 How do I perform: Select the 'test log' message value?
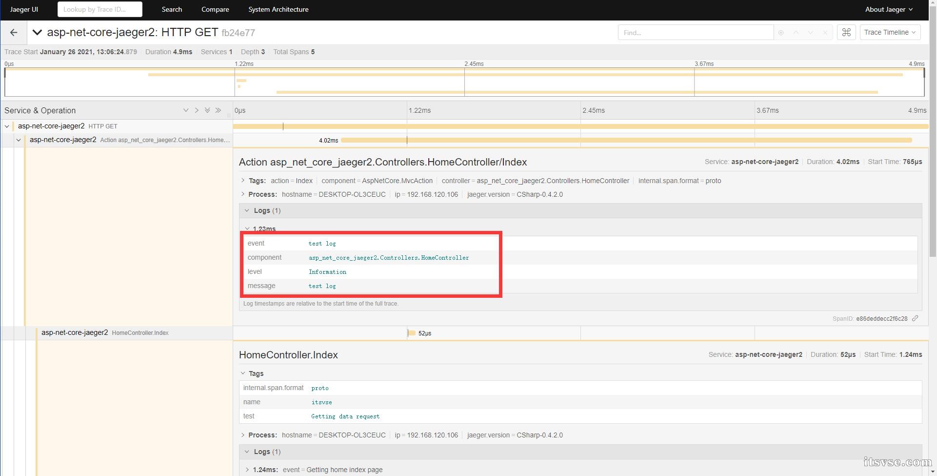pos(322,286)
